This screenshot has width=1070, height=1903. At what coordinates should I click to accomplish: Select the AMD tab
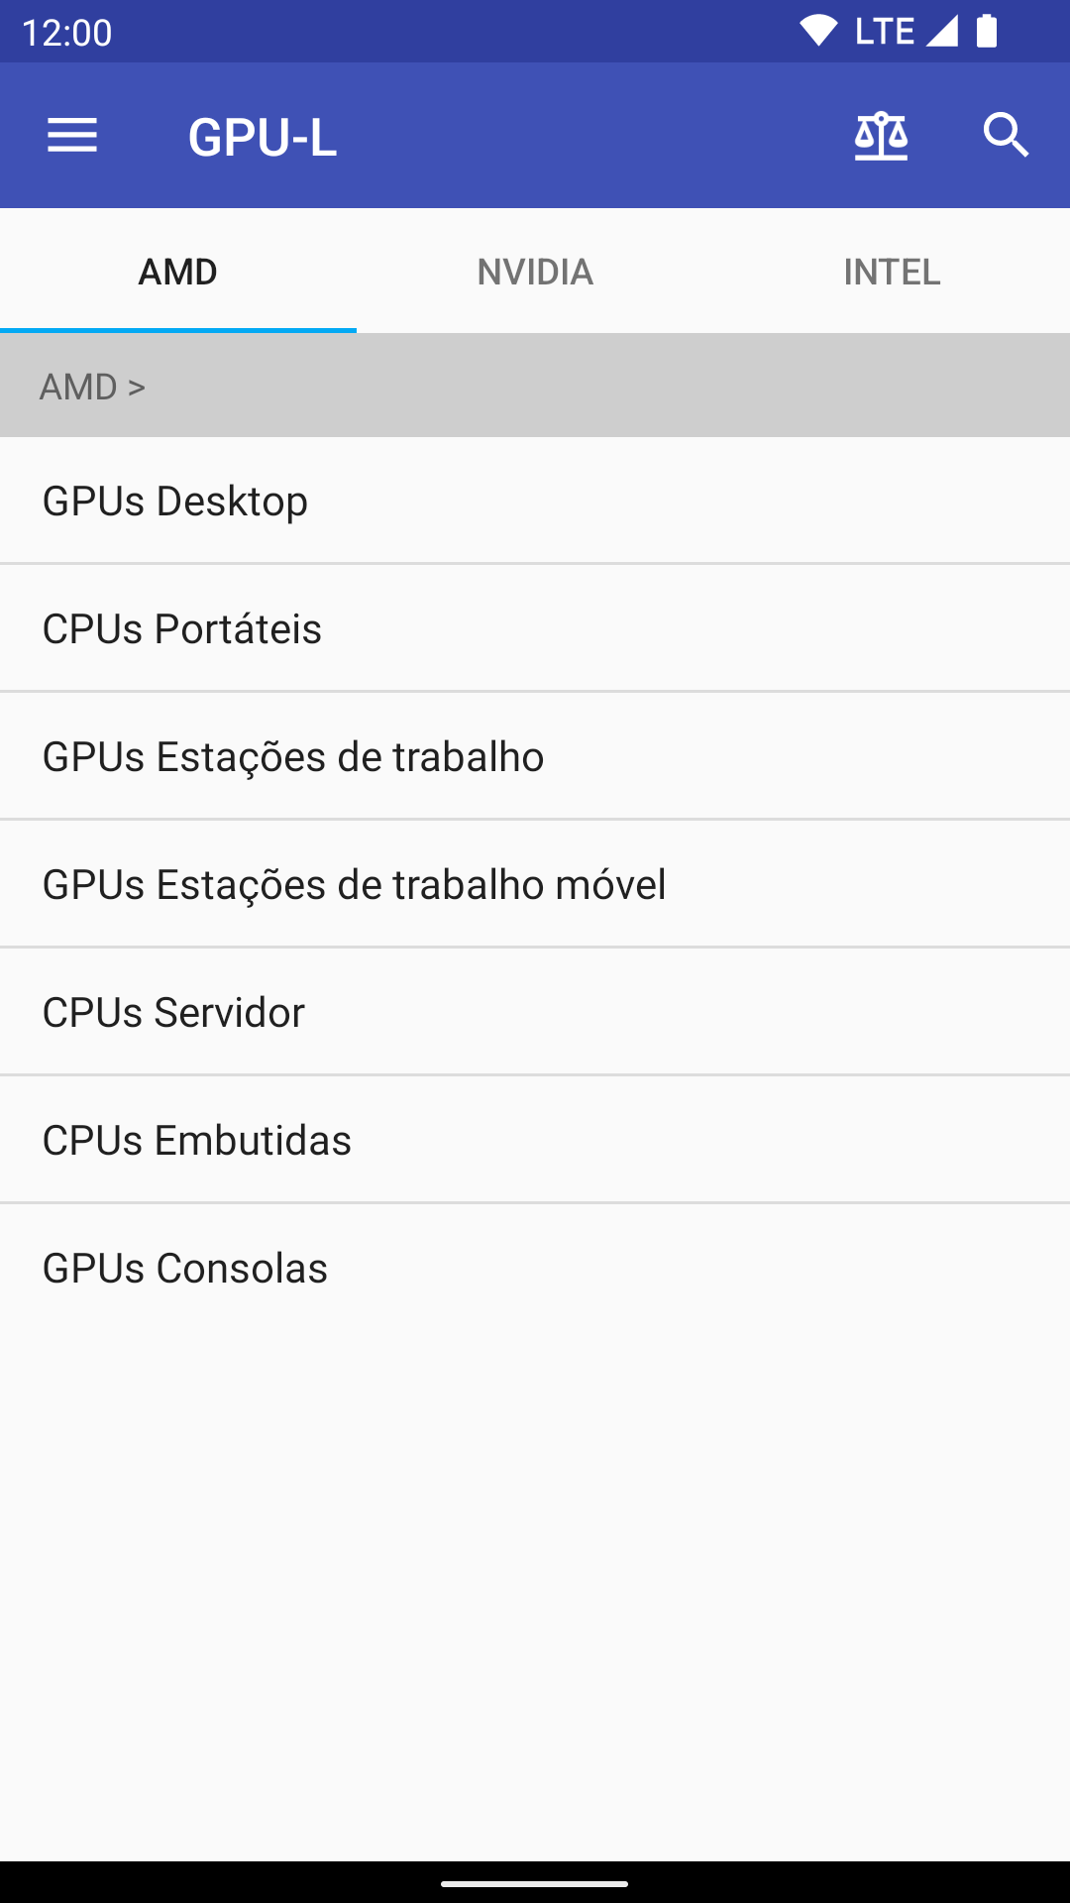coord(178,272)
